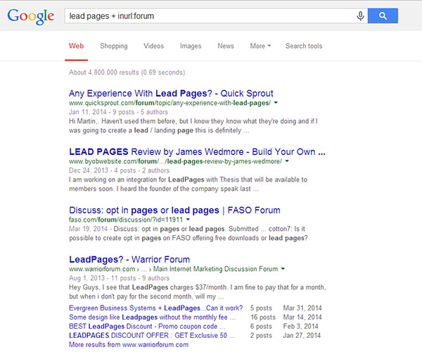Click 'About 4,800,000 results' text
Image resolution: width=422 pixels, height=352 pixels.
click(x=127, y=73)
